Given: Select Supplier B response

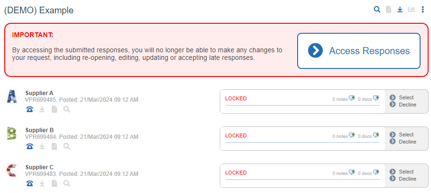Looking at the screenshot, I should (x=402, y=135).
